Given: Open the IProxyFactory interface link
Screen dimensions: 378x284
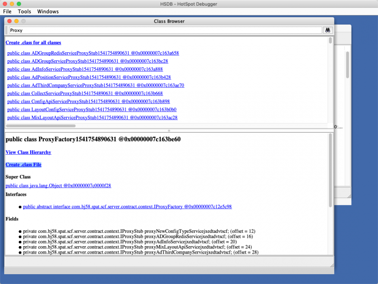Looking at the screenshot, I should click(x=127, y=207).
